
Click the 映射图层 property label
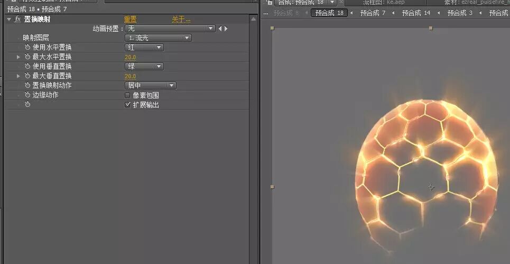(36, 38)
